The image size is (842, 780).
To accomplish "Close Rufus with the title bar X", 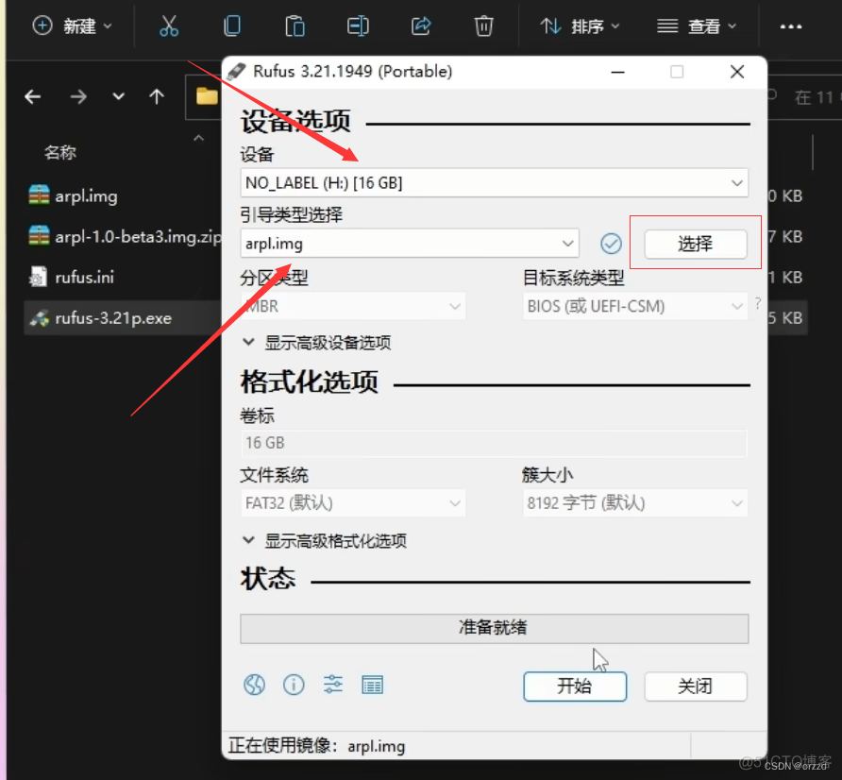I will click(x=737, y=72).
